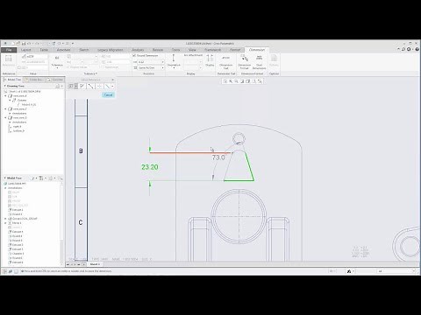This screenshot has width=421, height=315.
Task: Open Model Tree settings tool icon
Action: (x=33, y=178)
